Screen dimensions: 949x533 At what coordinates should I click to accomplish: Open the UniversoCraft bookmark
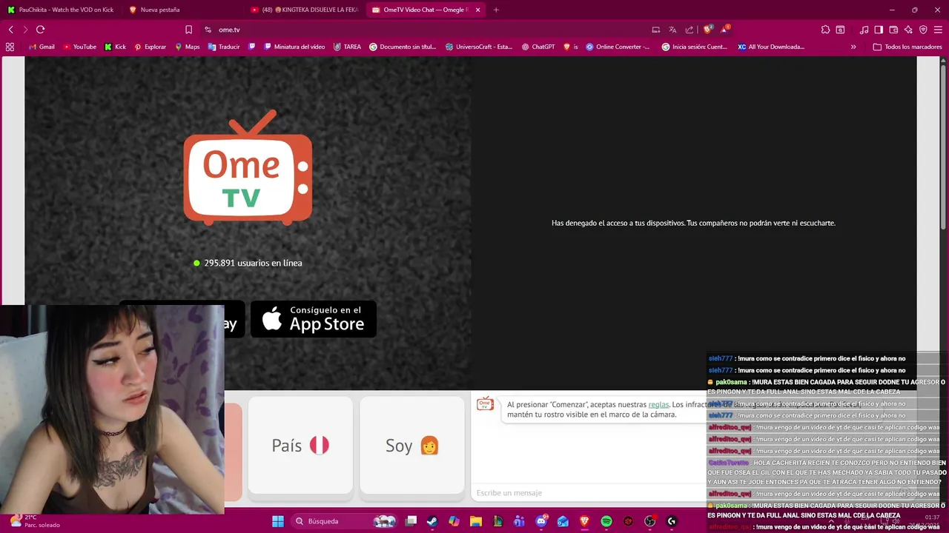click(479, 47)
